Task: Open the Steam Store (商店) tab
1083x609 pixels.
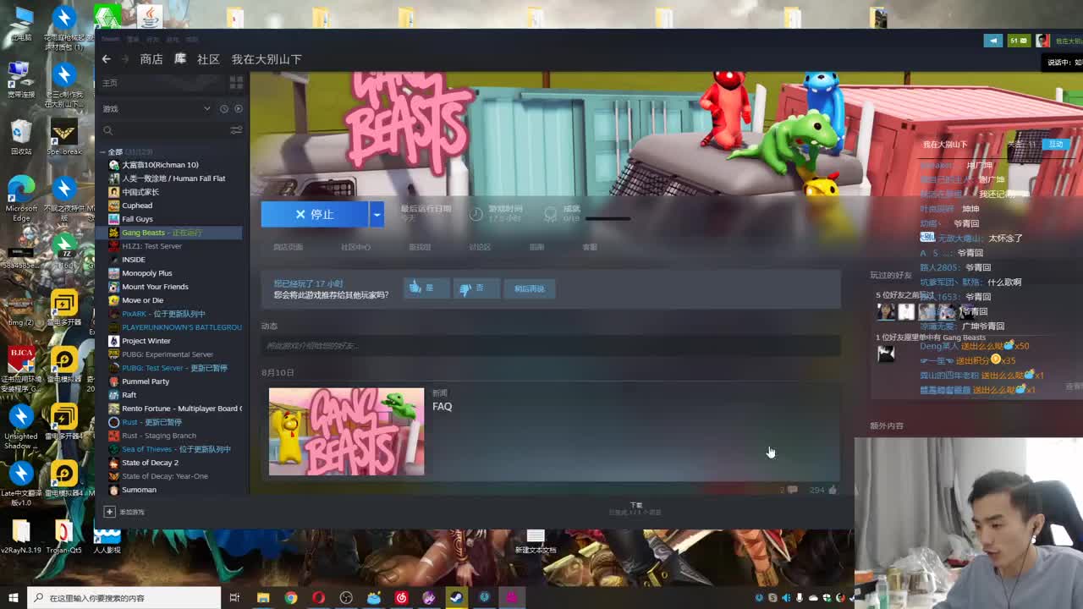Action: click(151, 59)
